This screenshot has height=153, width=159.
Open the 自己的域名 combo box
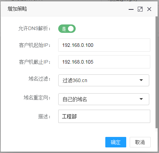pos(104,99)
